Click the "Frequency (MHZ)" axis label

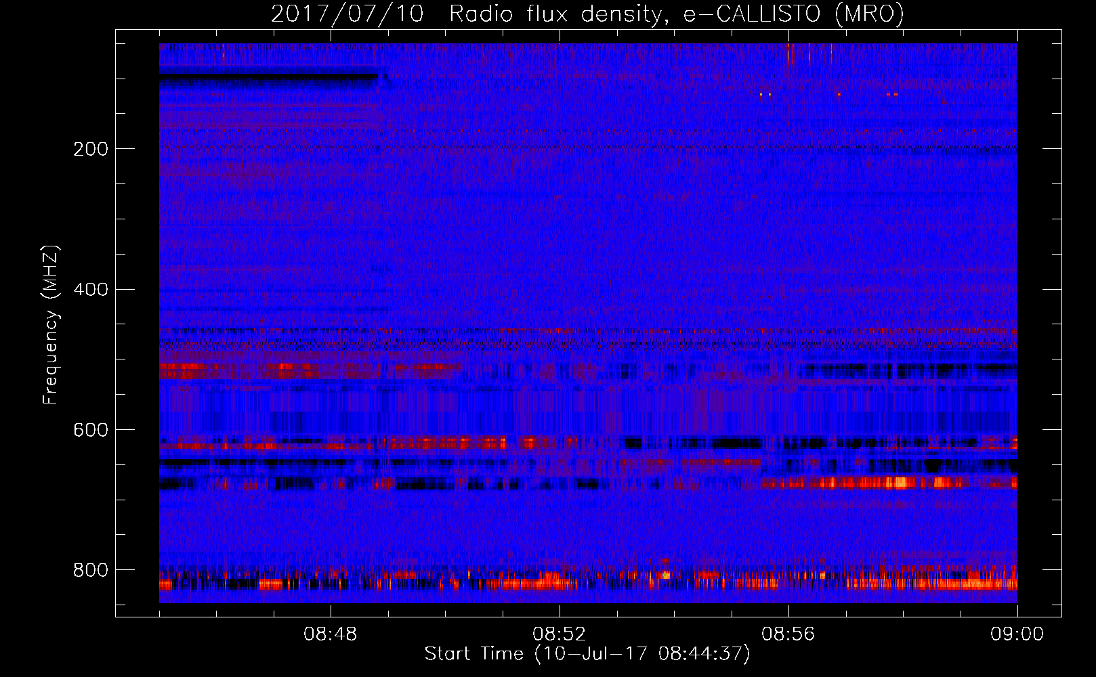[51, 325]
